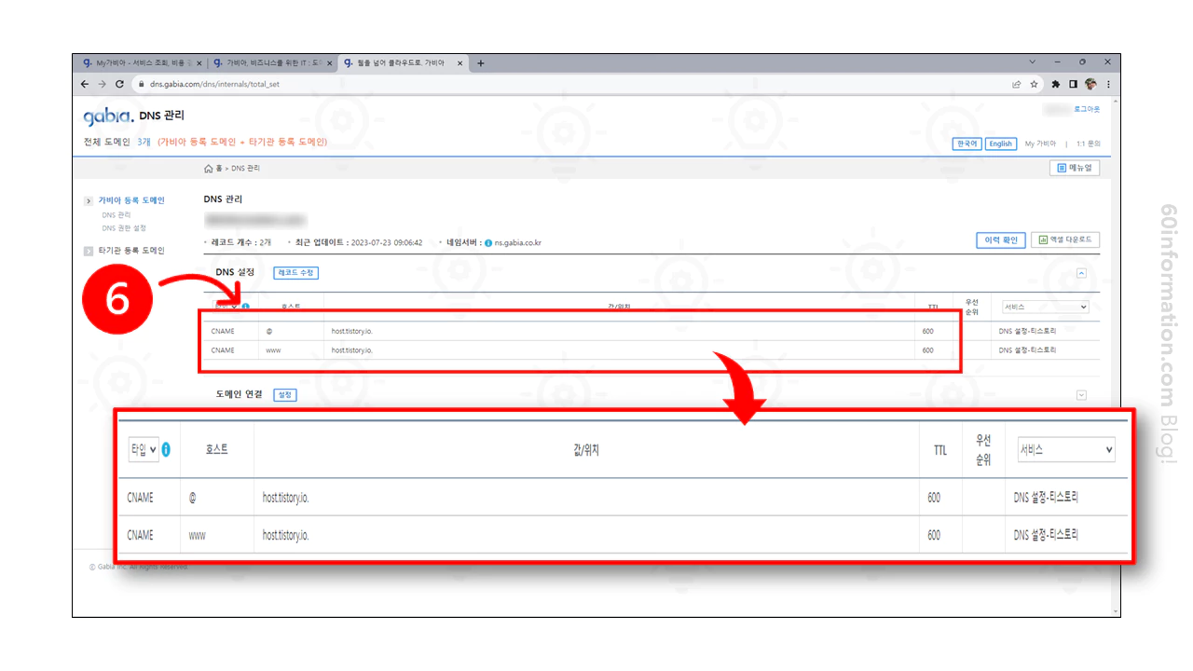Image resolution: width=1193 pixels, height=671 pixels.
Task: Switch language to English
Action: pyautogui.click(x=1000, y=144)
